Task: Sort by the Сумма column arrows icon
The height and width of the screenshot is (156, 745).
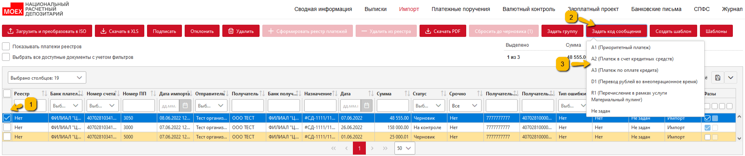Action: coord(407,94)
